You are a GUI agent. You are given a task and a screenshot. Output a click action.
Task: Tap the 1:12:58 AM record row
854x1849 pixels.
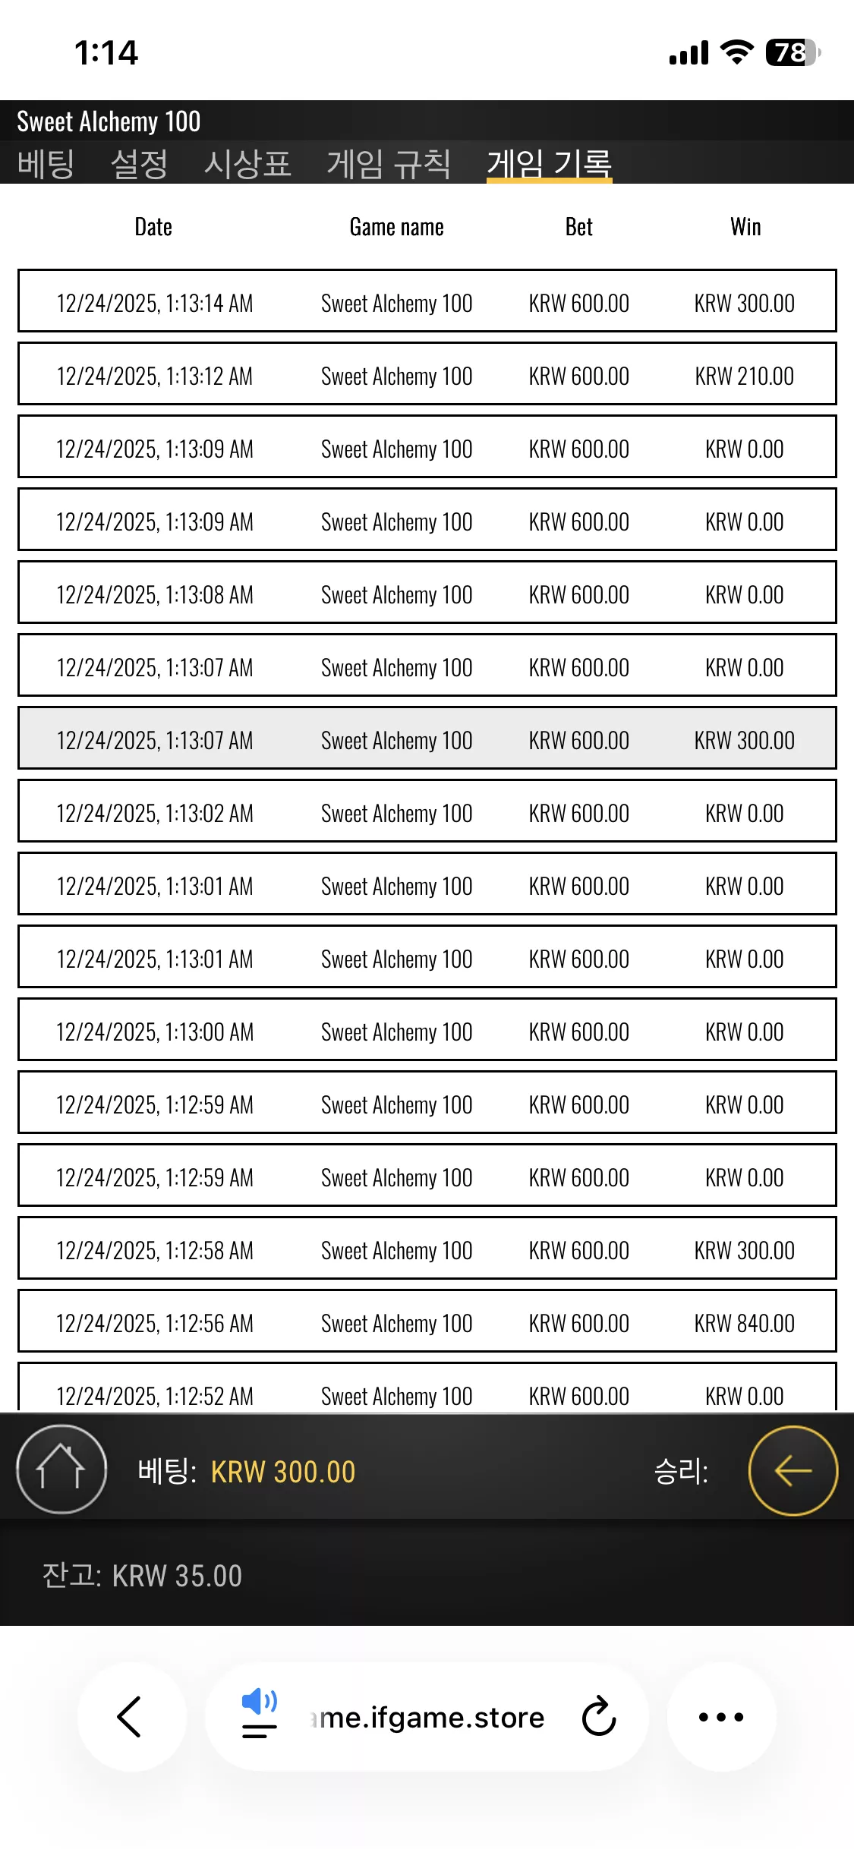coord(427,1249)
